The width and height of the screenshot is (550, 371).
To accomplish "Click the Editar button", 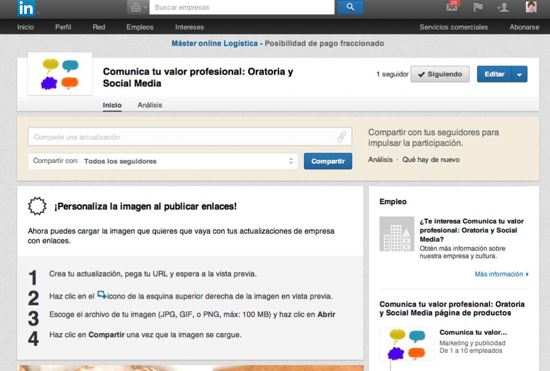I will pos(494,75).
